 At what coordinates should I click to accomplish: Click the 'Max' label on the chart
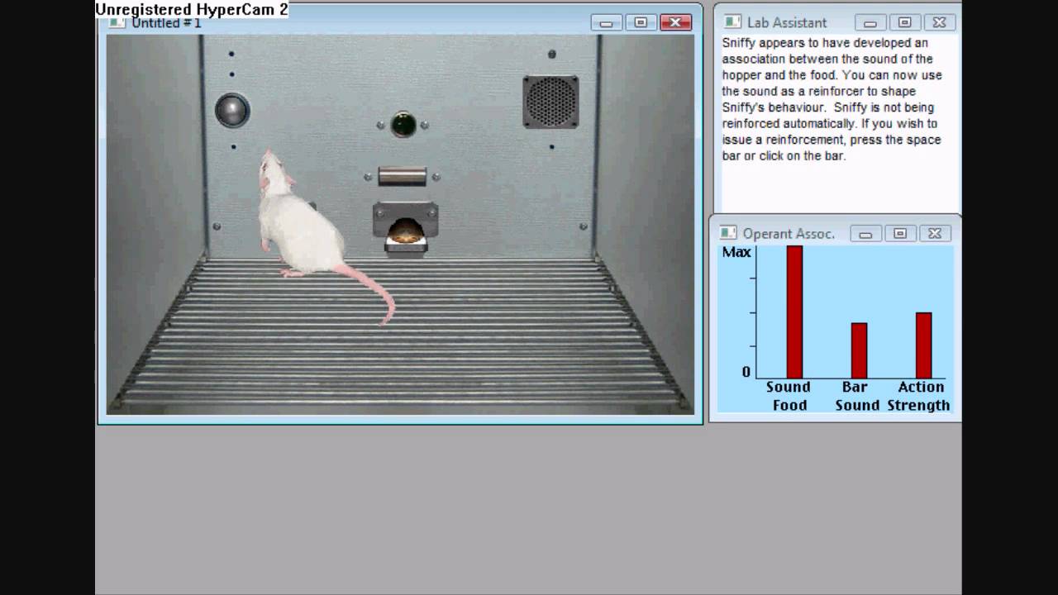736,252
